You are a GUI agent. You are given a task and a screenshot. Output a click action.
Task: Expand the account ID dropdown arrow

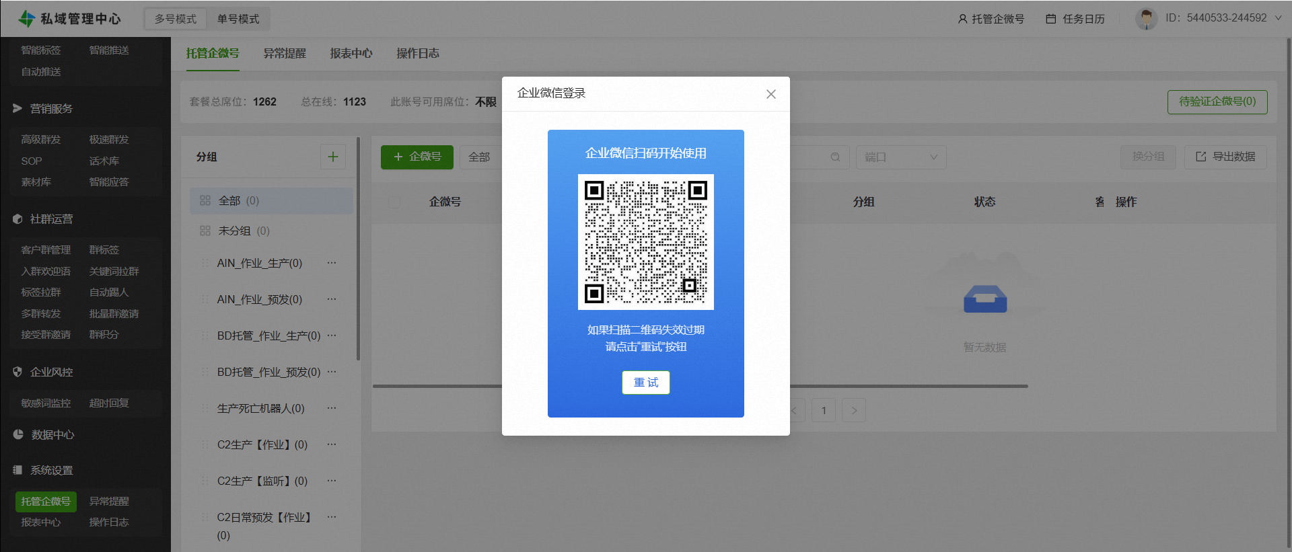[x=1279, y=18]
